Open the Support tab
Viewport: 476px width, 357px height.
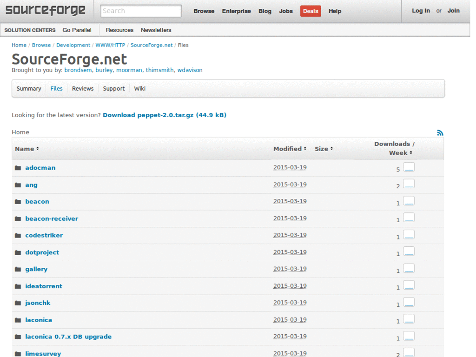point(114,89)
